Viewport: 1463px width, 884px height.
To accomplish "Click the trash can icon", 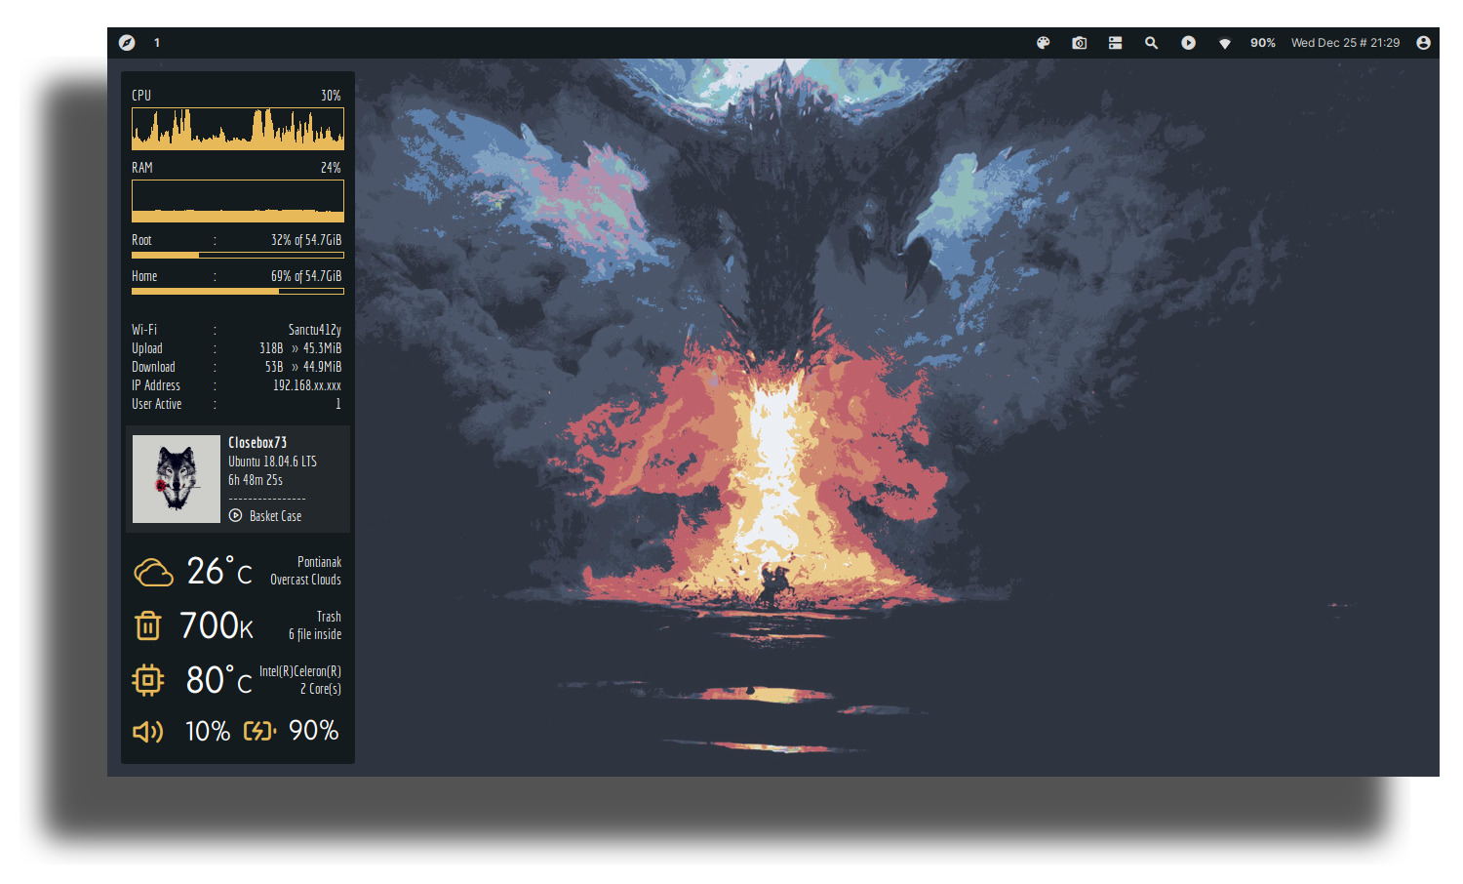I will [x=148, y=625].
